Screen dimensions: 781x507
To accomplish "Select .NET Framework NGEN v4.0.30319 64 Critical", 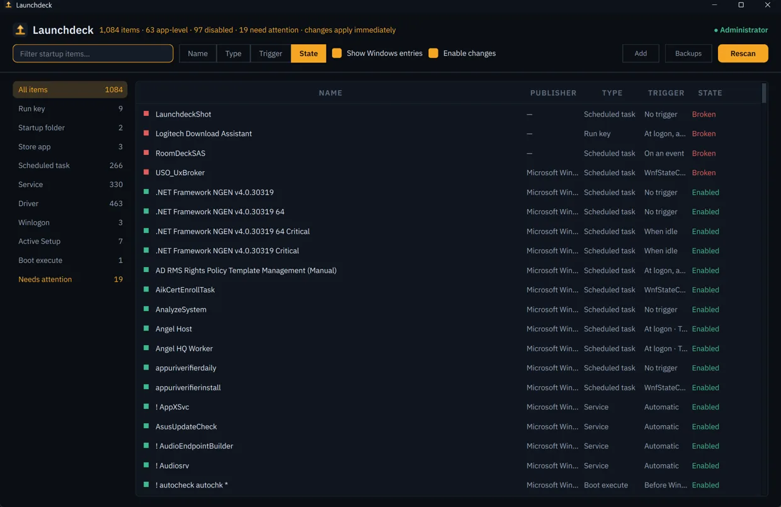I will (232, 231).
